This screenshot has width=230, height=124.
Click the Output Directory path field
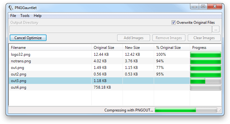pos(111,29)
